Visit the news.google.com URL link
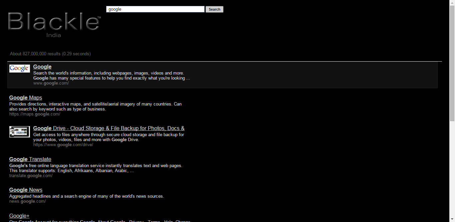Image resolution: width=455 pixels, height=222 pixels. point(28,201)
